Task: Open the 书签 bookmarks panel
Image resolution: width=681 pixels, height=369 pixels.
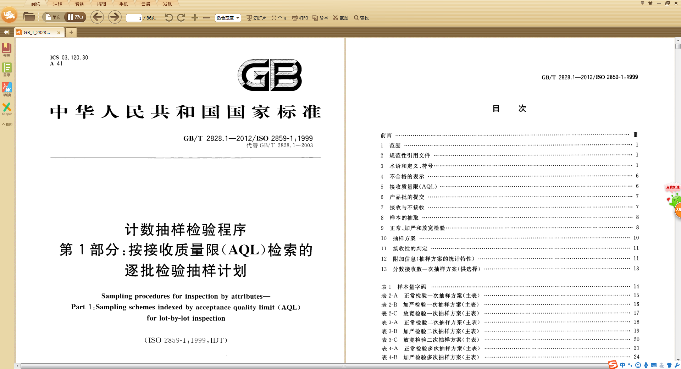Action: pyautogui.click(x=7, y=50)
